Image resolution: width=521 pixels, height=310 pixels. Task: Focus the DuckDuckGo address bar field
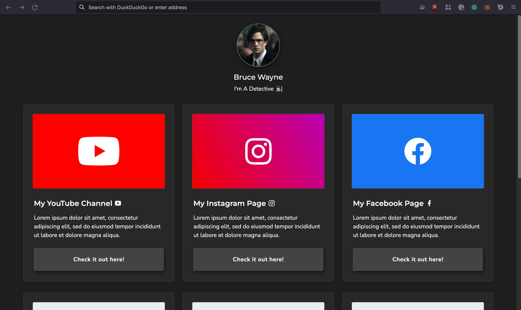(x=228, y=7)
